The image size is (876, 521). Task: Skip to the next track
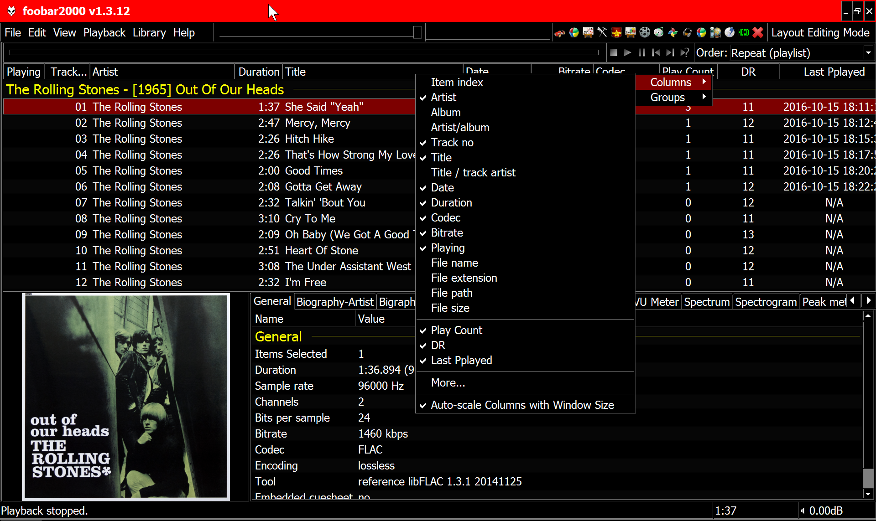point(670,53)
